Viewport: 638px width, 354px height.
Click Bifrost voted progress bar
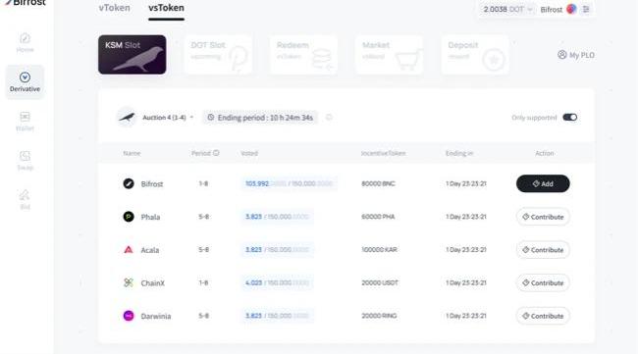tap(289, 183)
